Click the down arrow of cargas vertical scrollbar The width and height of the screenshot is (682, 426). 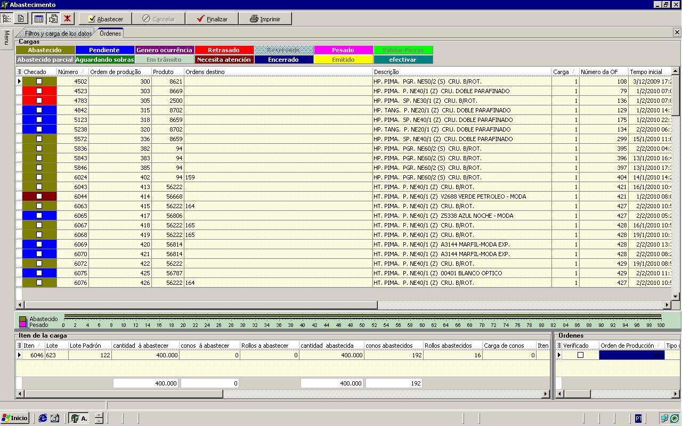[676, 297]
